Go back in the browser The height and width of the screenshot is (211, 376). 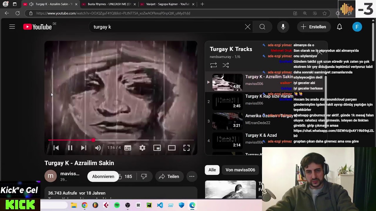[x=7, y=13]
